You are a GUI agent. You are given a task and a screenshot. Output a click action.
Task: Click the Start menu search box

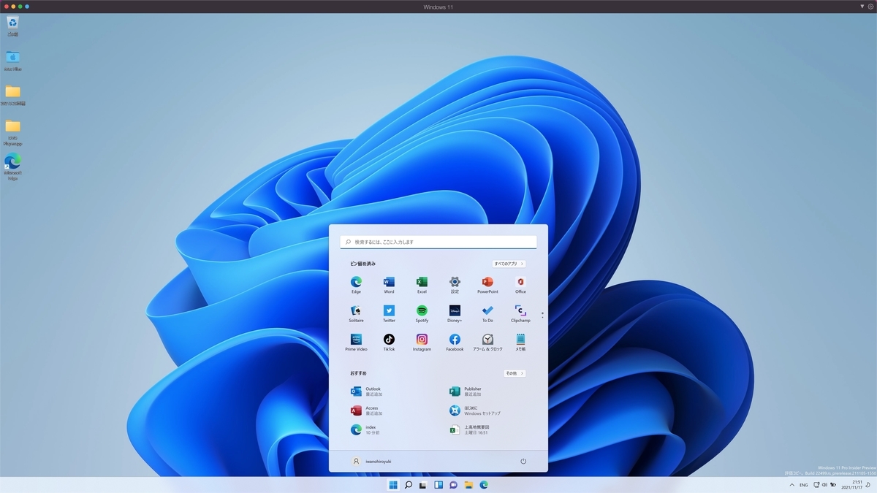[438, 242]
